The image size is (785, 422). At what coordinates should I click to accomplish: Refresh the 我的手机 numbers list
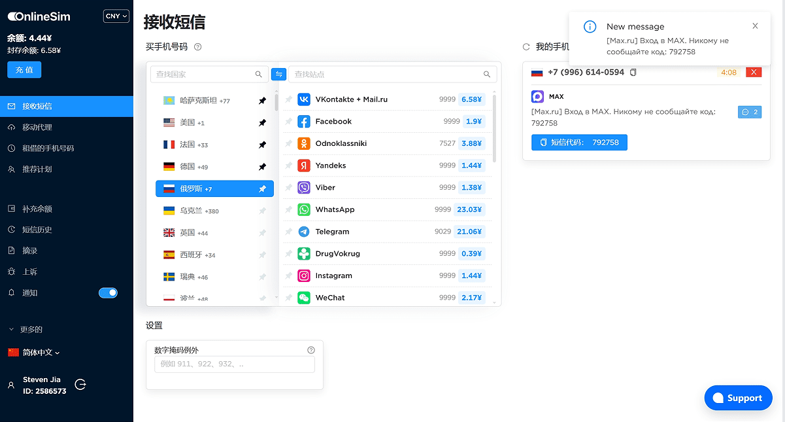[526, 47]
